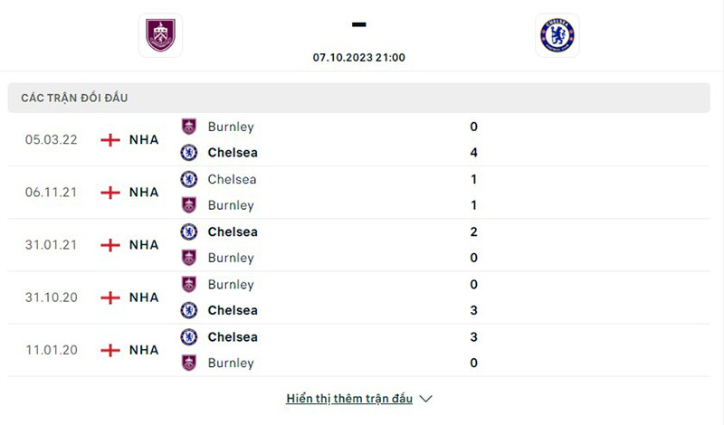Click the "Hiển thị thêm trận đấu" link
Screen dimensions: 724x425
(349, 399)
